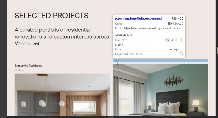
Task: Click the p.text-sm.font-light.text-muted selector
Action: click(x=138, y=18)
